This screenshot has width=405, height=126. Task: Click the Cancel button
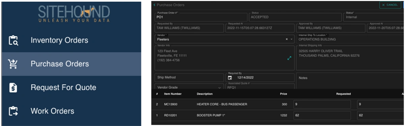[x=390, y=5]
